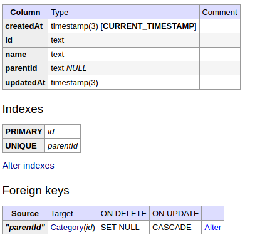Open the Alter indexes link
255x237 pixels.
[x=28, y=166]
